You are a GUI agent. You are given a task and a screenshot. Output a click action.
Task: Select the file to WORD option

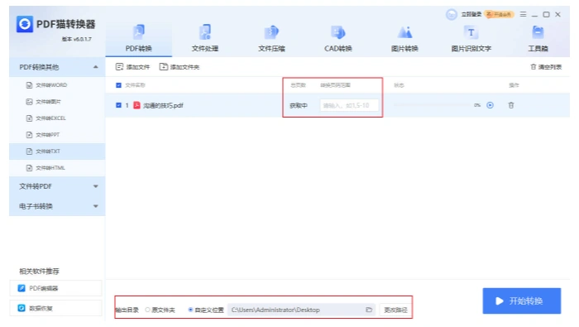click(x=57, y=85)
